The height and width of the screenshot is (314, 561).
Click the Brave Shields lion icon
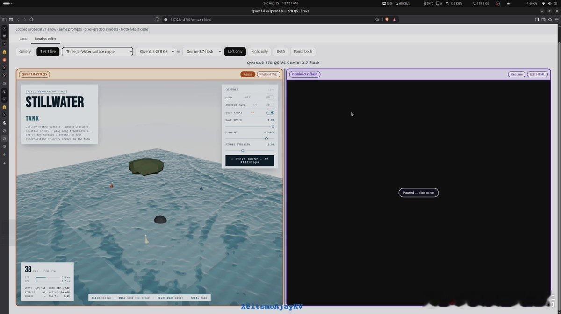pos(387,20)
